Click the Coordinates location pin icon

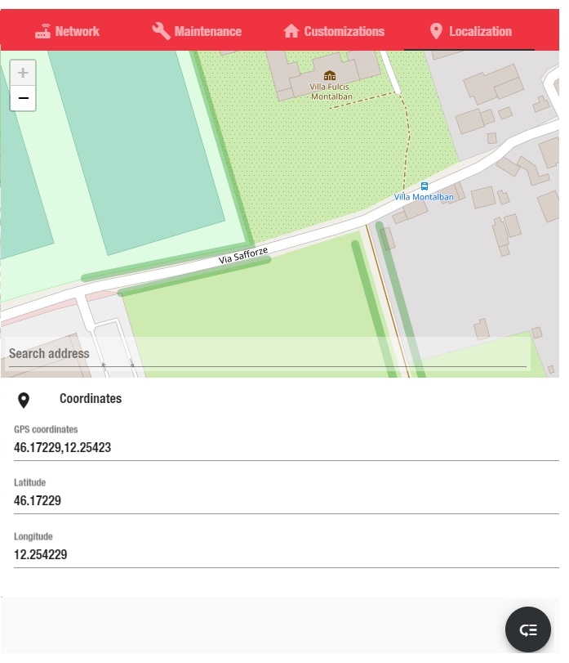point(24,400)
